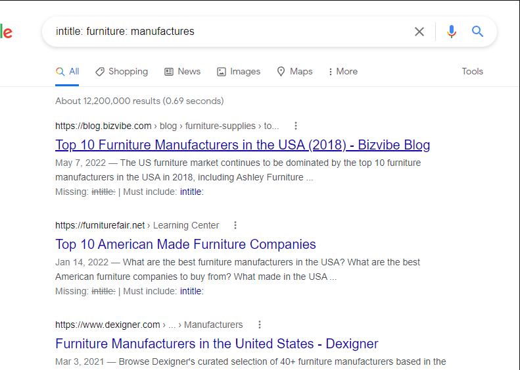Click the furniturefair.net Learning Center breadcrumb
The image size is (520, 370).
click(x=137, y=225)
